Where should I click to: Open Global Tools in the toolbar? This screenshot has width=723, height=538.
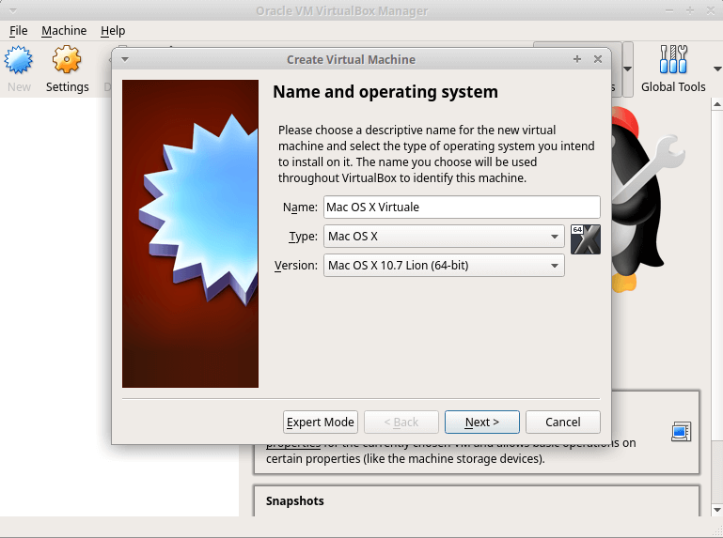[673, 69]
